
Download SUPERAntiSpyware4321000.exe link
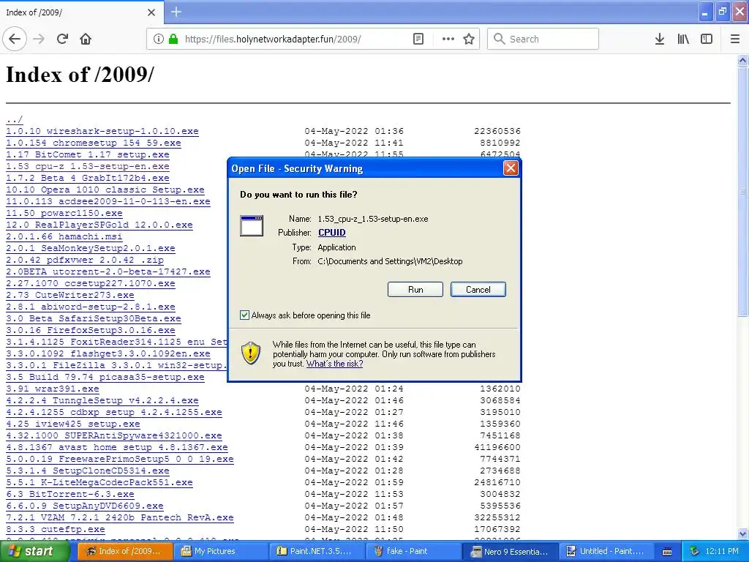pos(113,435)
